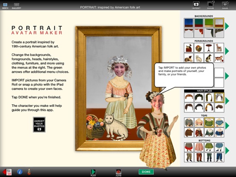Select the light blue off-shoulder top
236x177 pixels.
click(x=219, y=122)
